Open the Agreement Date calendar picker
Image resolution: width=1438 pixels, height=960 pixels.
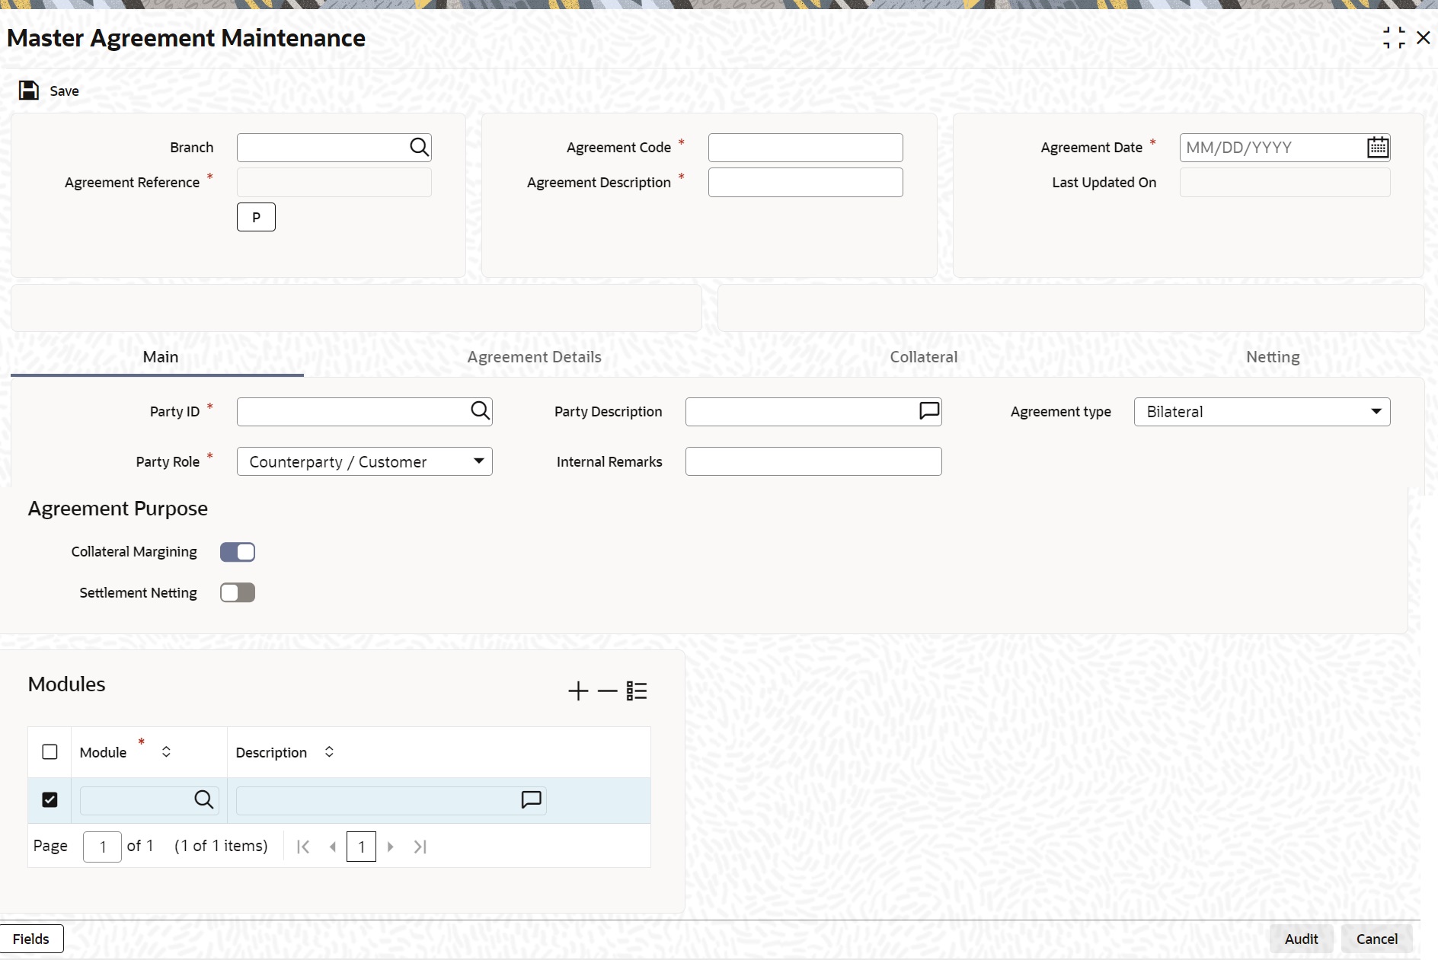[1377, 147]
